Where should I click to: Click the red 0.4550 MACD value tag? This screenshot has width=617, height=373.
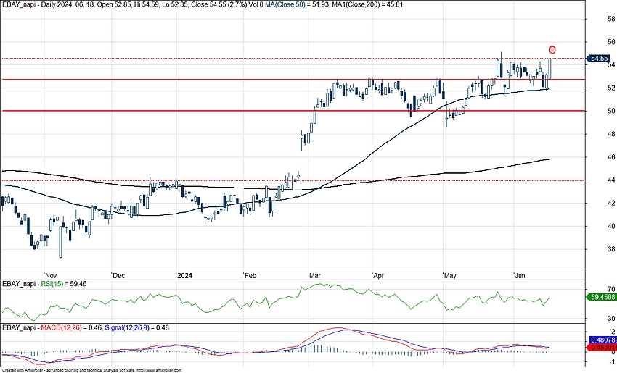tap(602, 348)
